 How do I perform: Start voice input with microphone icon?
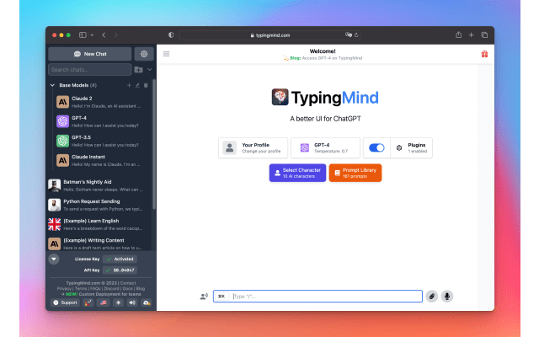tap(447, 296)
